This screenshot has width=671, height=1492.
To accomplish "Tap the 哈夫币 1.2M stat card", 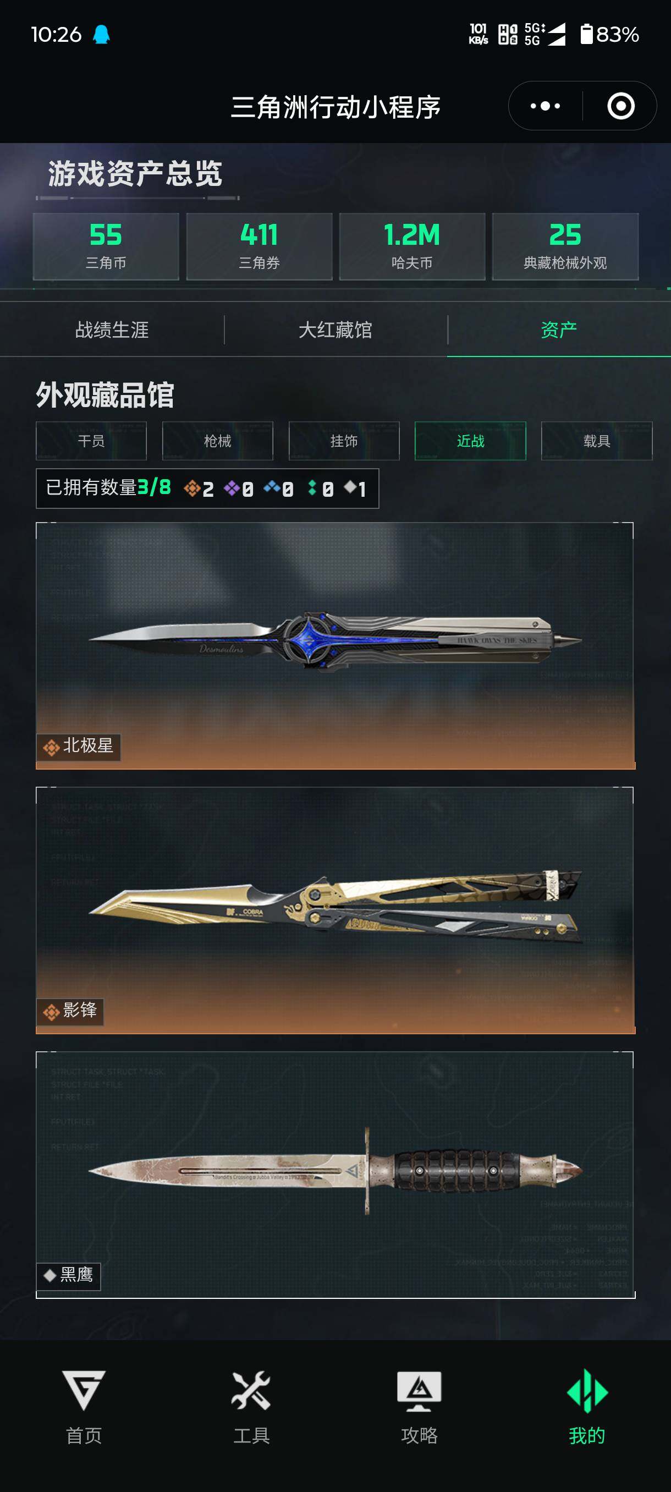I will click(411, 246).
